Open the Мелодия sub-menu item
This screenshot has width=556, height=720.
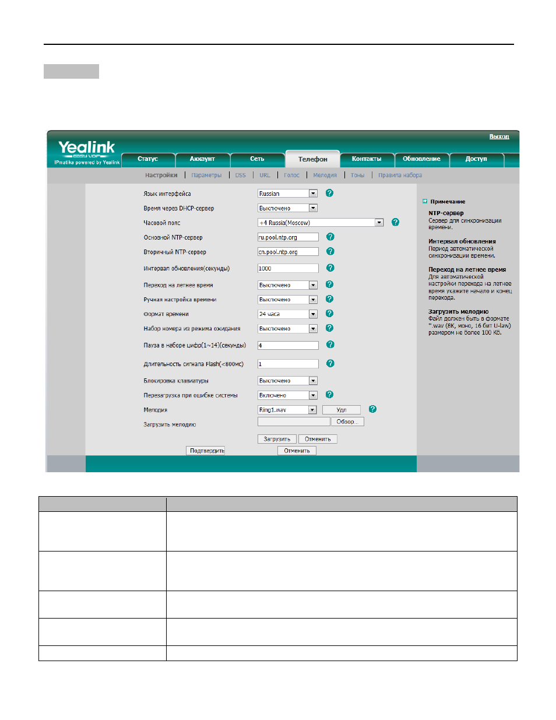coord(325,175)
